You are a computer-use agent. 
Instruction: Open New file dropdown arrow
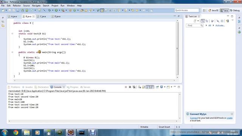tap(6, 10)
